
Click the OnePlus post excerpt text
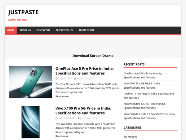coord(87,88)
